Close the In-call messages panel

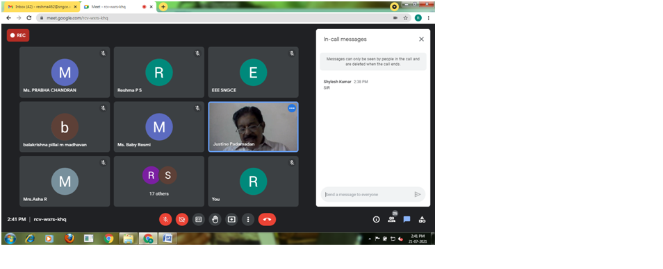421,40
